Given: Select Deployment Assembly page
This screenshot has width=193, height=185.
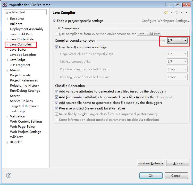Looking at the screenshot, I should click(27, 29).
